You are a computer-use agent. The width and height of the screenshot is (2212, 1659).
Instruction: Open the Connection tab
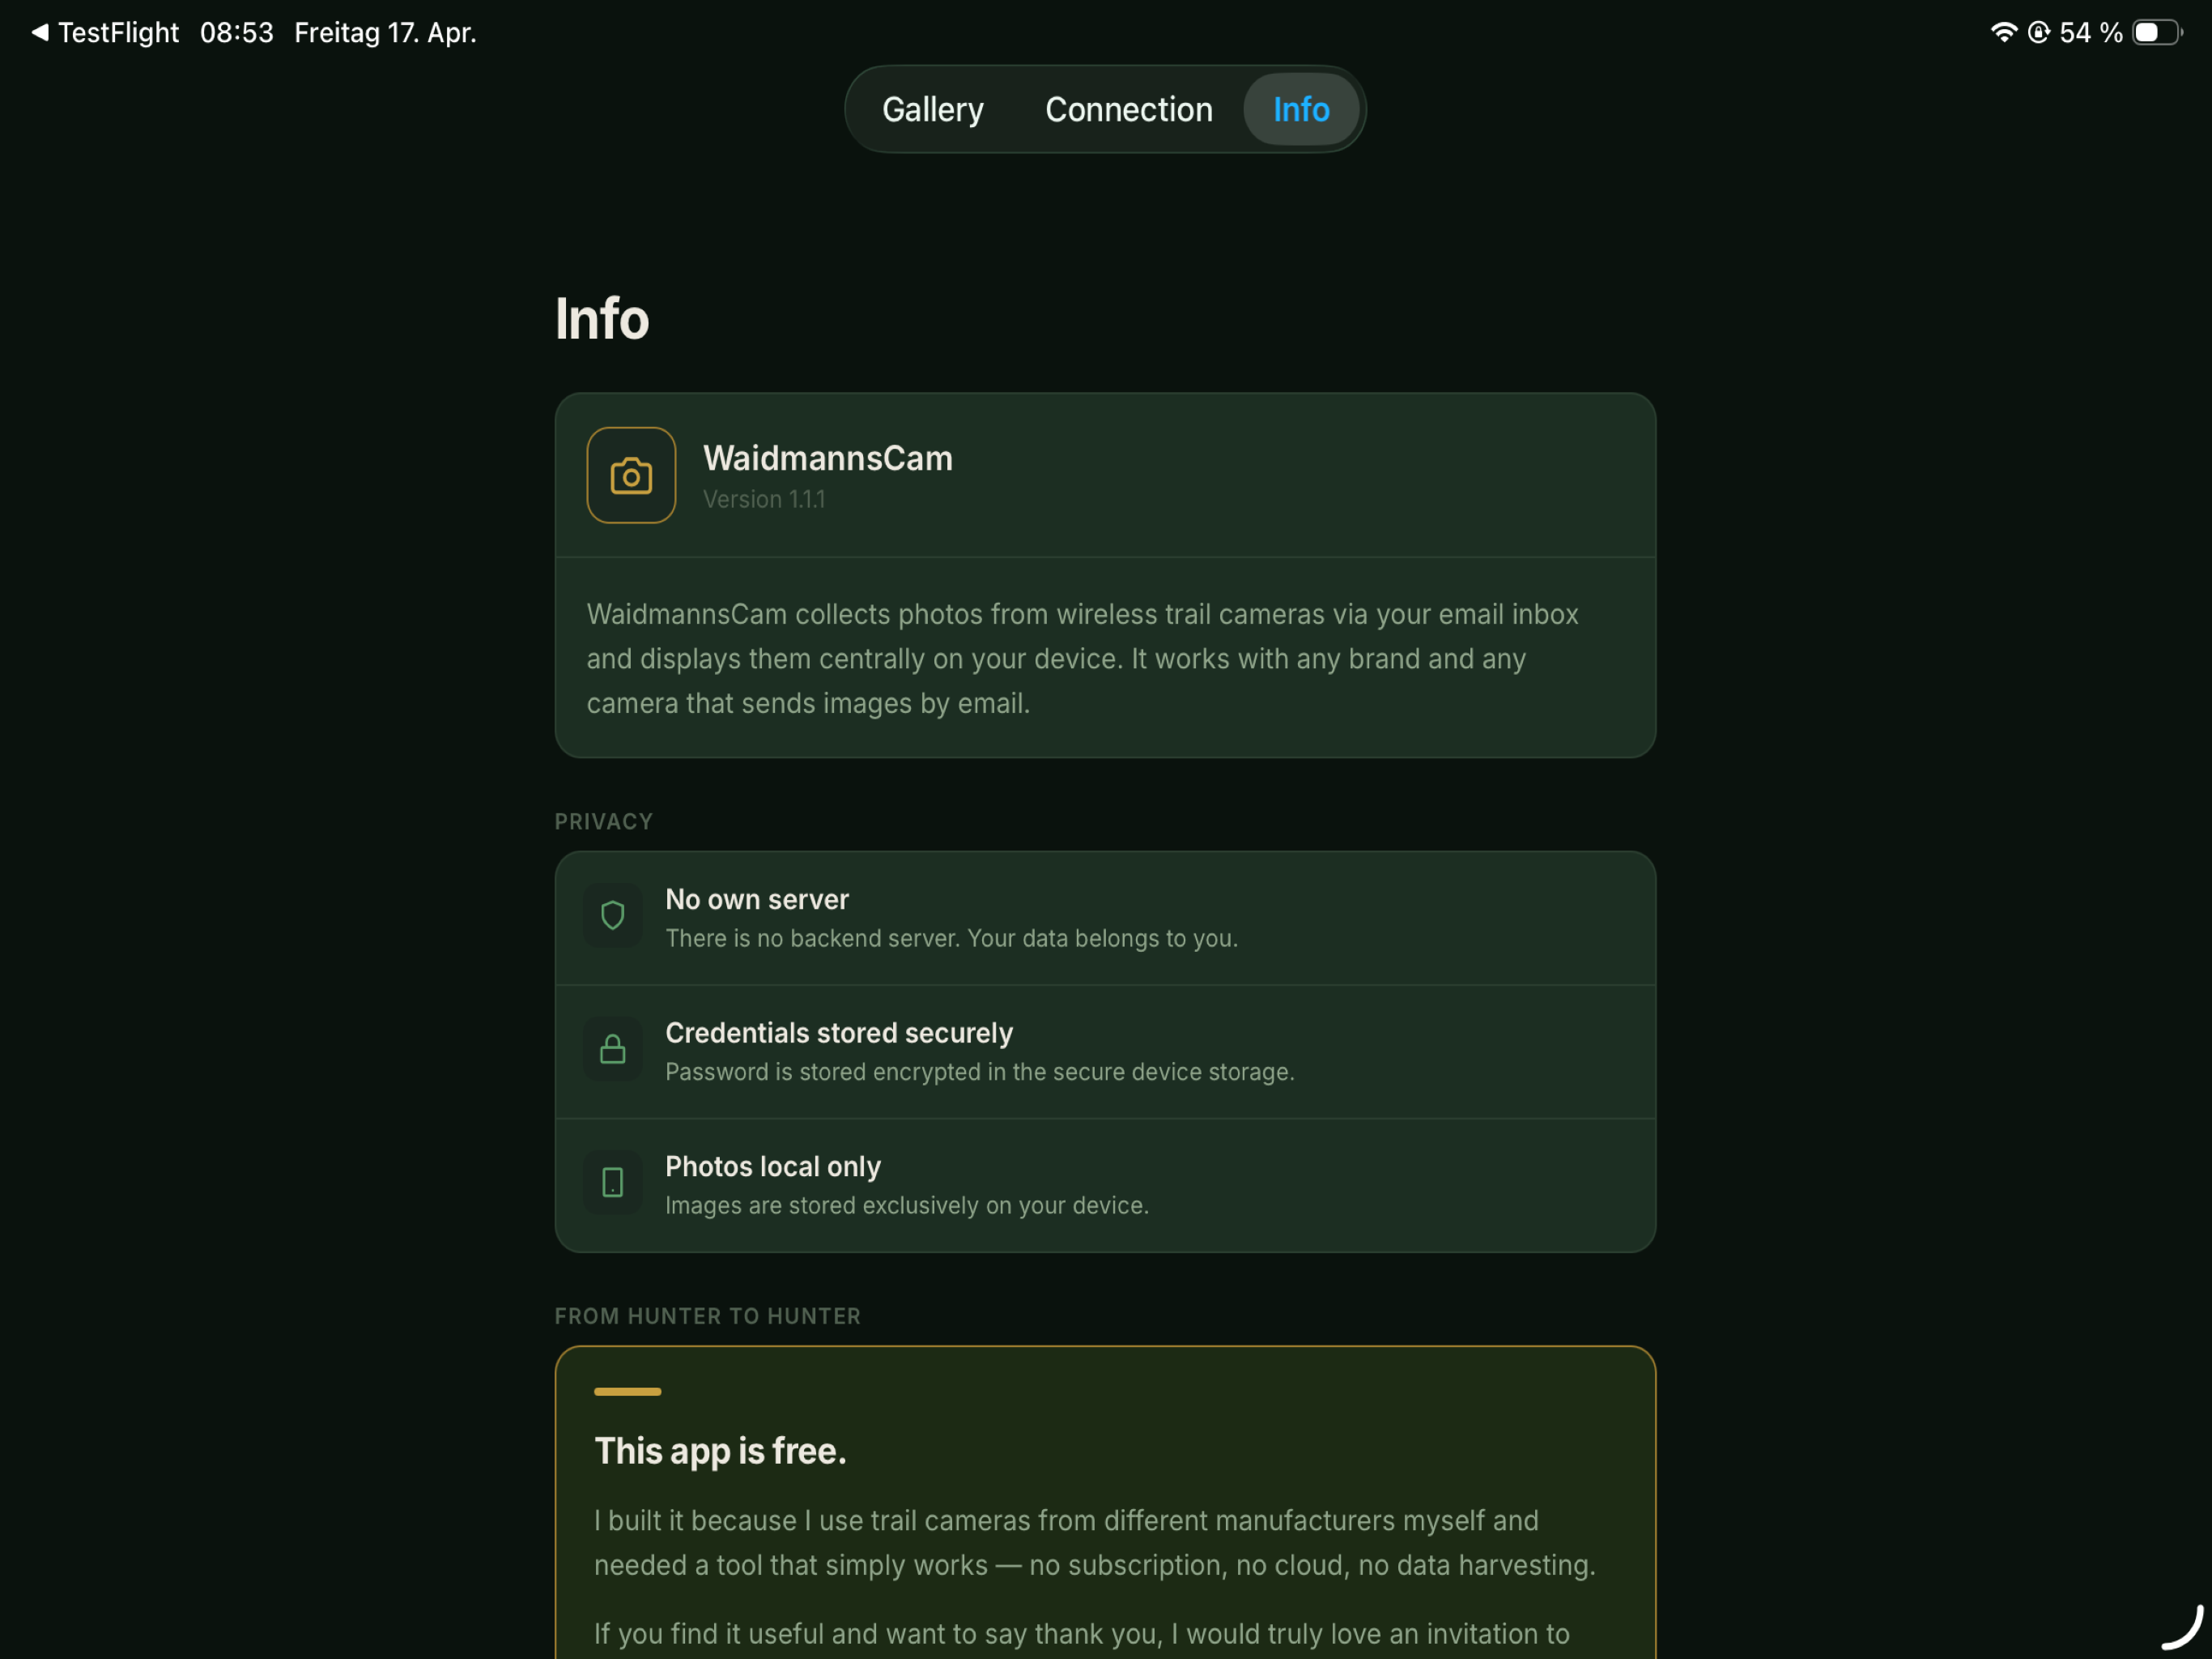(1128, 109)
